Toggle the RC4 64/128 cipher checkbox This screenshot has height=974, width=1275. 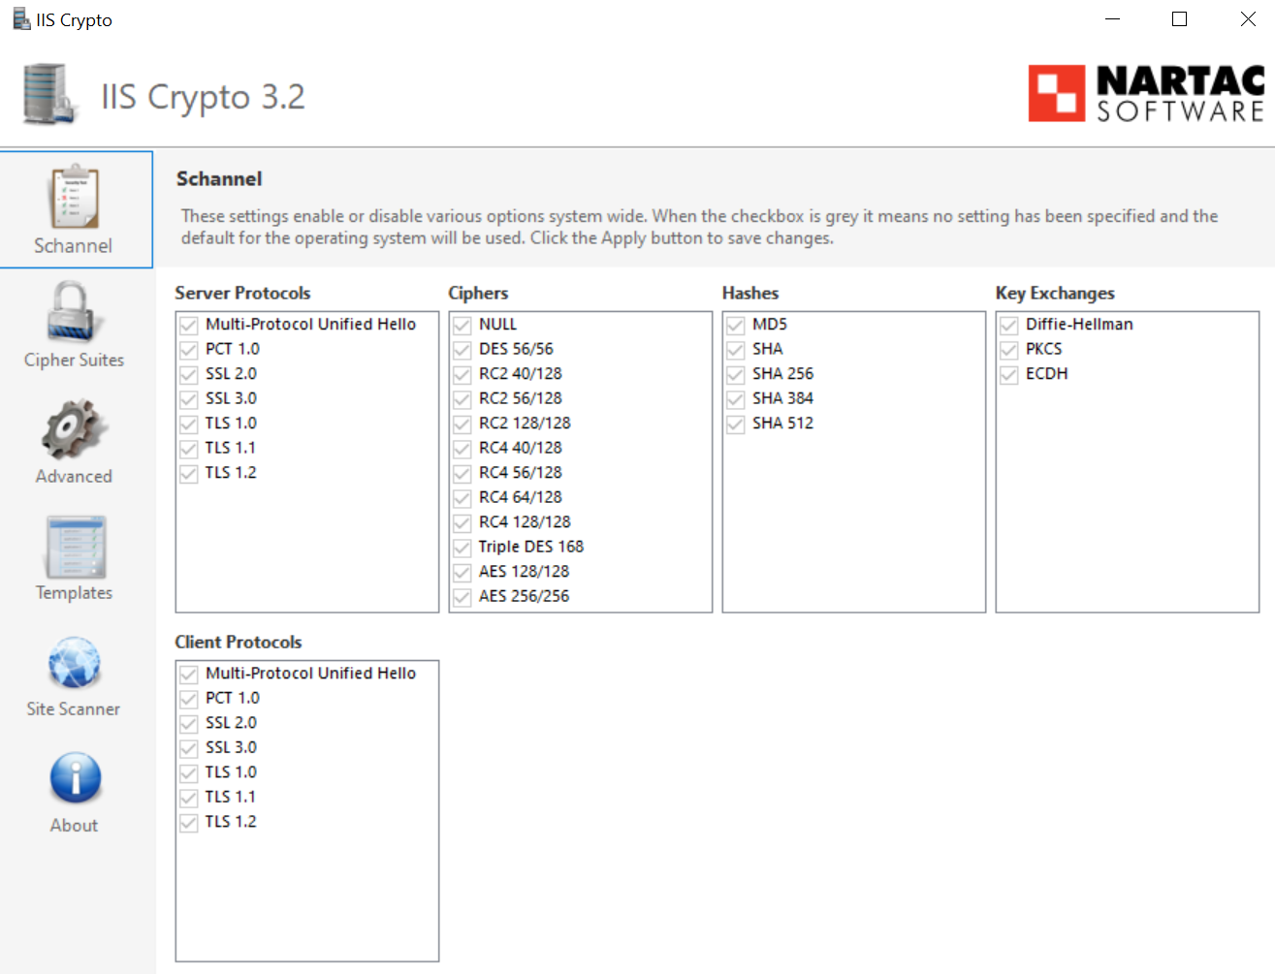point(462,497)
